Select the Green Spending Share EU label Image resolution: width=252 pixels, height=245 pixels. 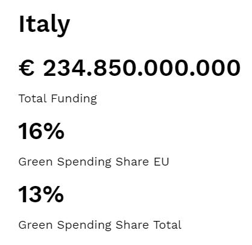point(93,162)
